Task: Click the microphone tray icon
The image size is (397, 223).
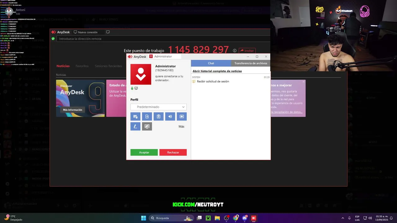Action: click(350, 218)
